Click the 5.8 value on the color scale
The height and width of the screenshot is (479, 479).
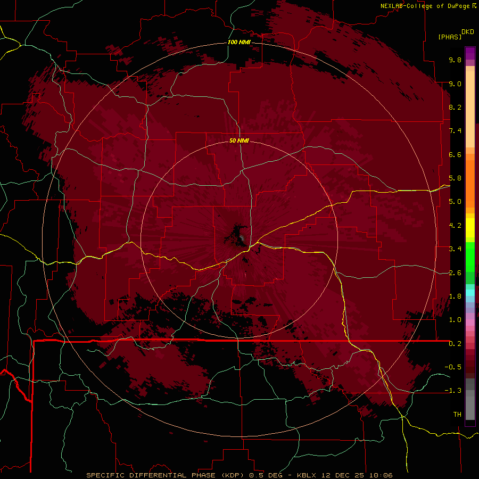pyautogui.click(x=455, y=178)
